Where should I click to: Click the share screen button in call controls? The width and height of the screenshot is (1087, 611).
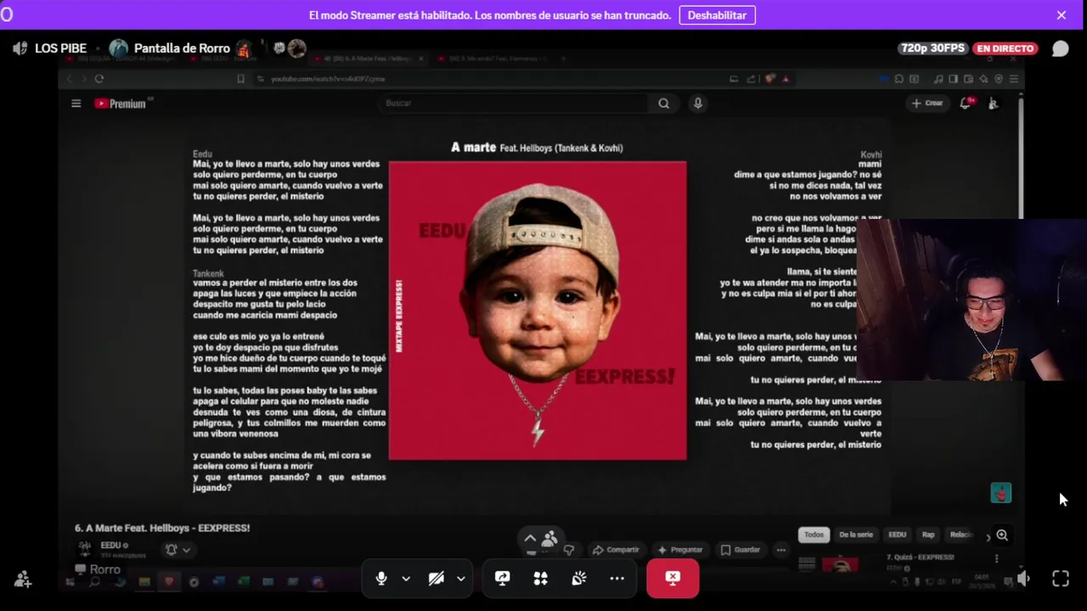503,578
